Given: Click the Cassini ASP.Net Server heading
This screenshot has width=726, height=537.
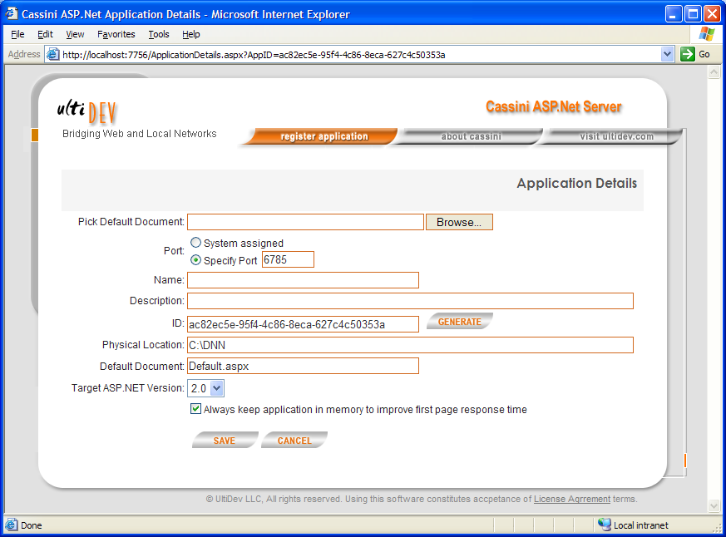Looking at the screenshot, I should pos(553,106).
